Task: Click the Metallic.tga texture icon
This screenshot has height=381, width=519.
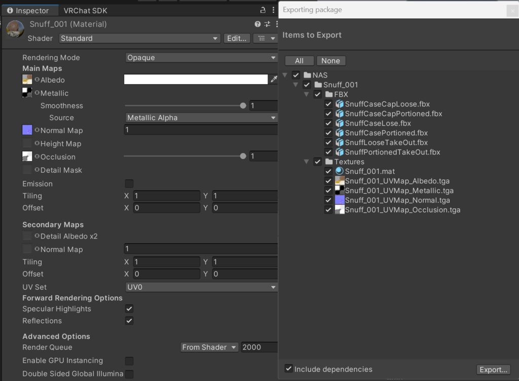Action: click(x=340, y=190)
